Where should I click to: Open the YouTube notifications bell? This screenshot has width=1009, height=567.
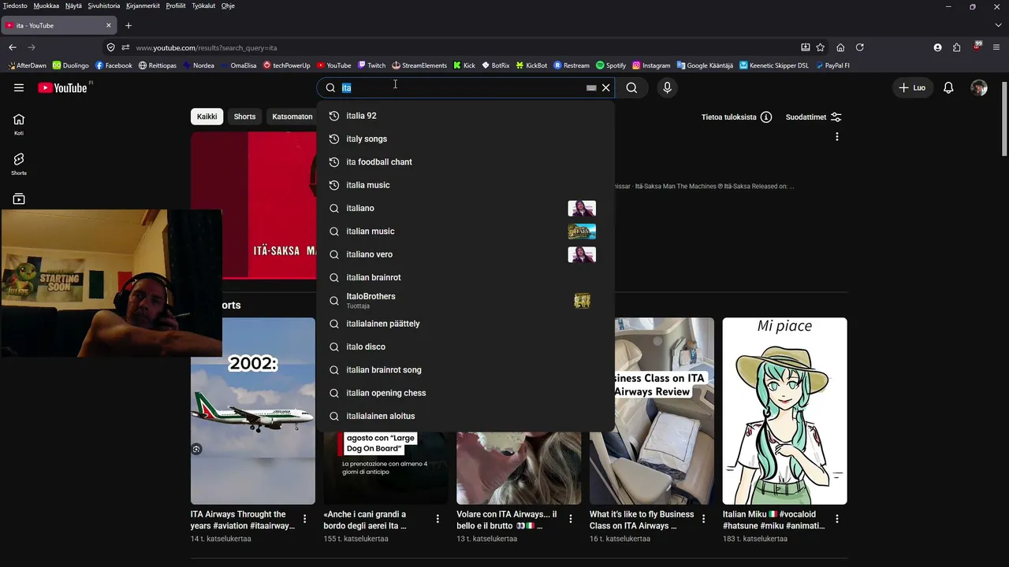coord(948,87)
